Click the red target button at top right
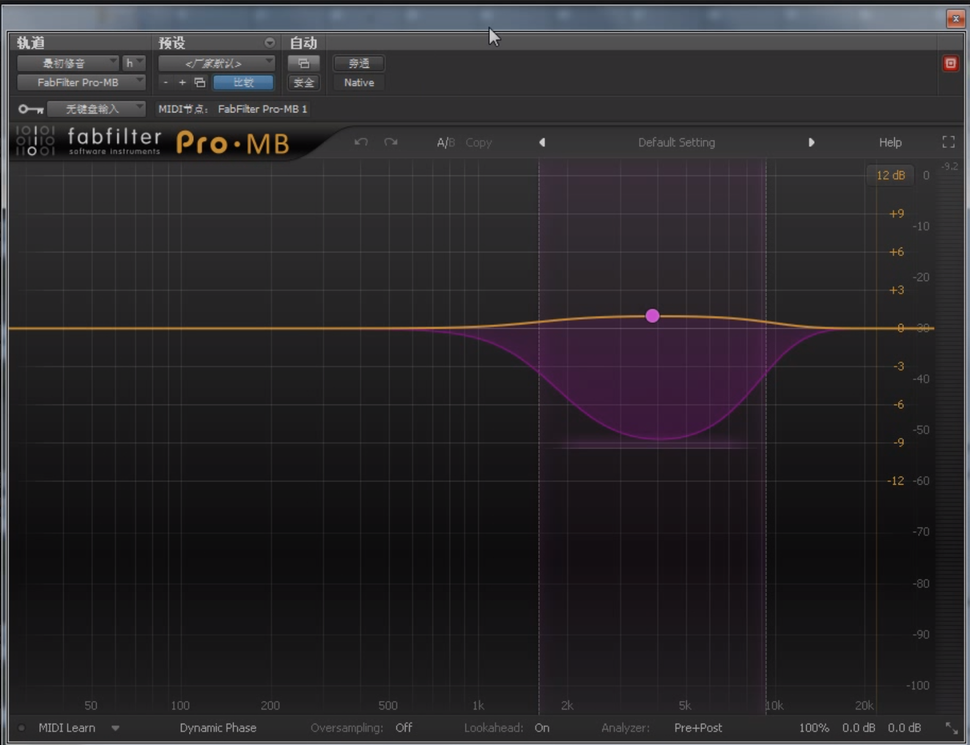Image resolution: width=970 pixels, height=745 pixels. tap(950, 64)
